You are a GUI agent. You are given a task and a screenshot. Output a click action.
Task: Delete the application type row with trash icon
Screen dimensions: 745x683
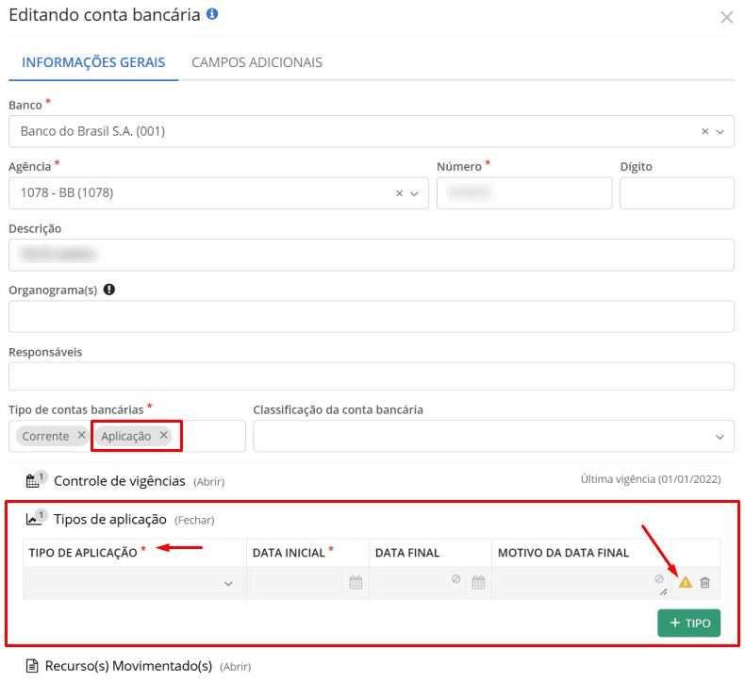coord(705,583)
